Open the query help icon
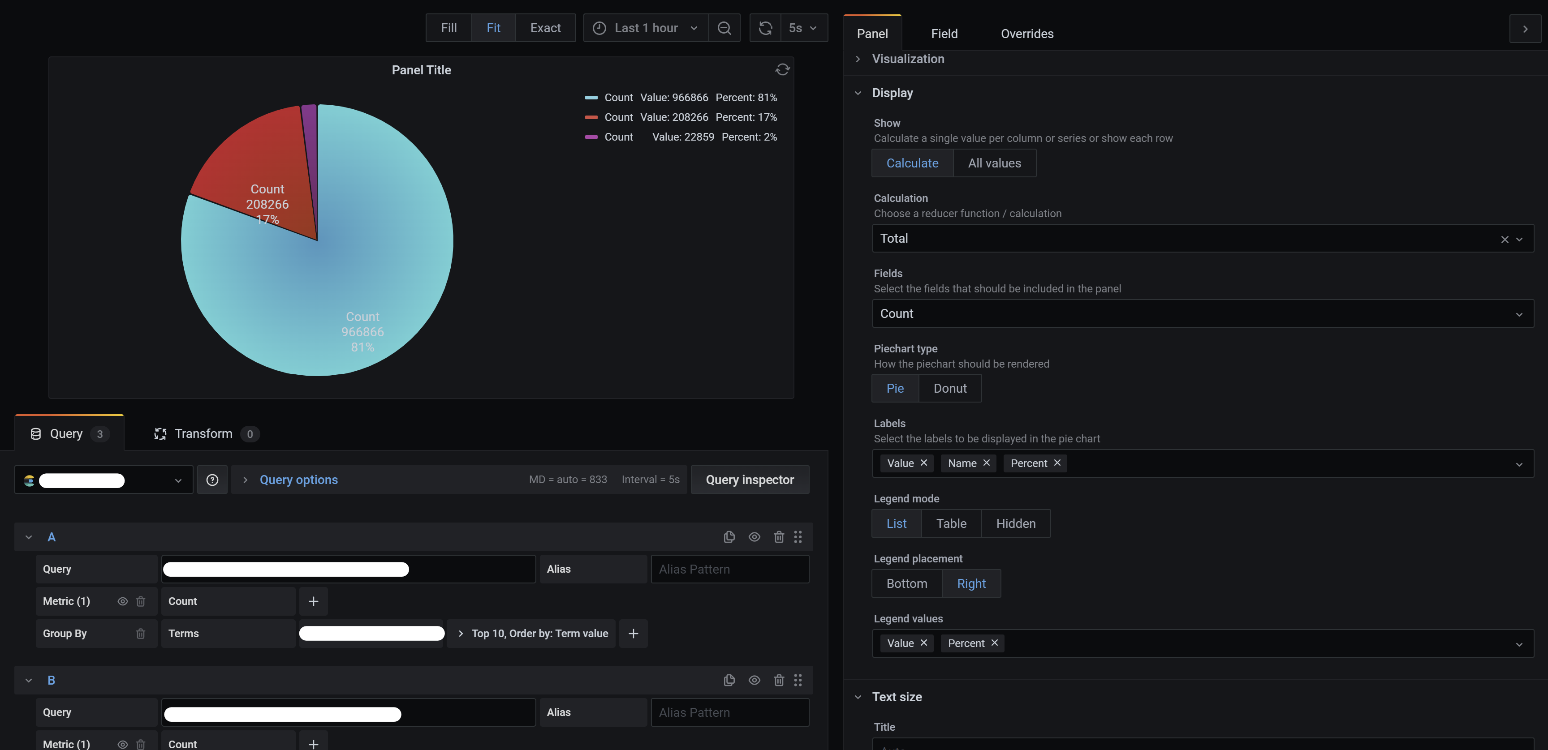 212,479
